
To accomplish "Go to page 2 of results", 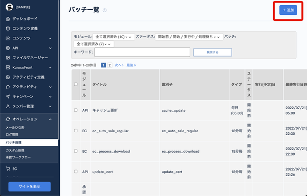I will point(109,65).
